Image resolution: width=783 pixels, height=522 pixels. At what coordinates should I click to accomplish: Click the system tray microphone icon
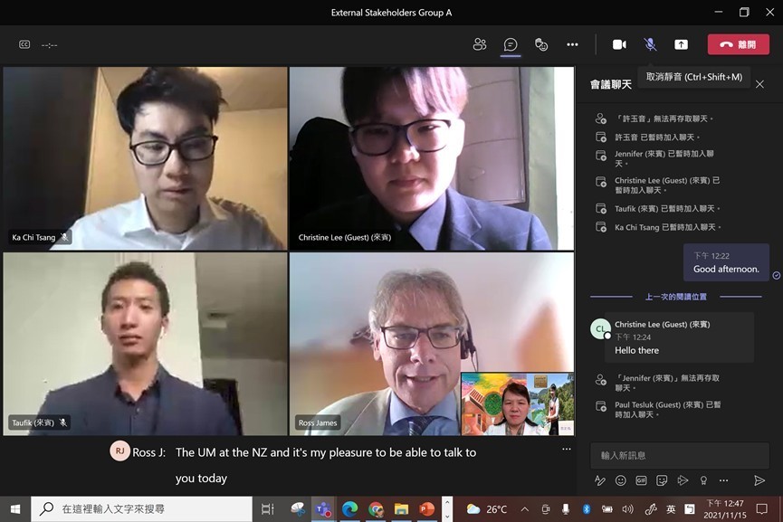(x=565, y=509)
